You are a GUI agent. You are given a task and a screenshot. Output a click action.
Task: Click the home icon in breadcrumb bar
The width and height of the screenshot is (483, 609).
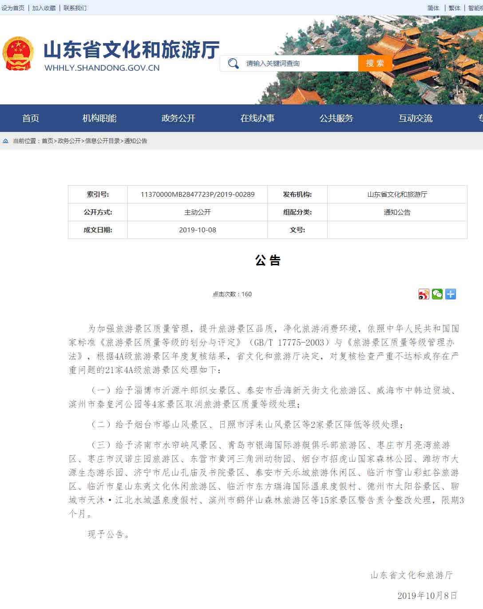[5, 141]
